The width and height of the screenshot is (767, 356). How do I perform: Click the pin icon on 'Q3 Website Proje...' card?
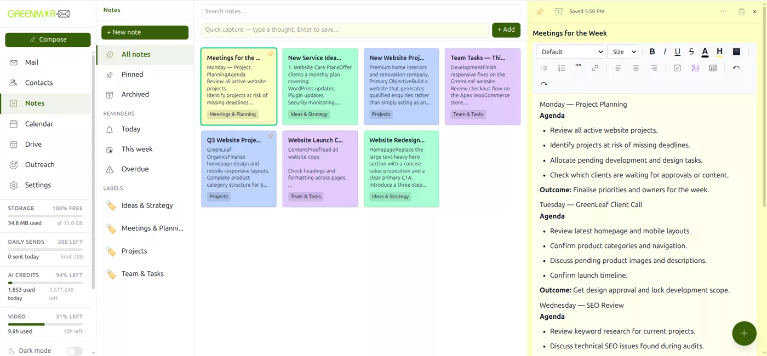click(x=270, y=136)
